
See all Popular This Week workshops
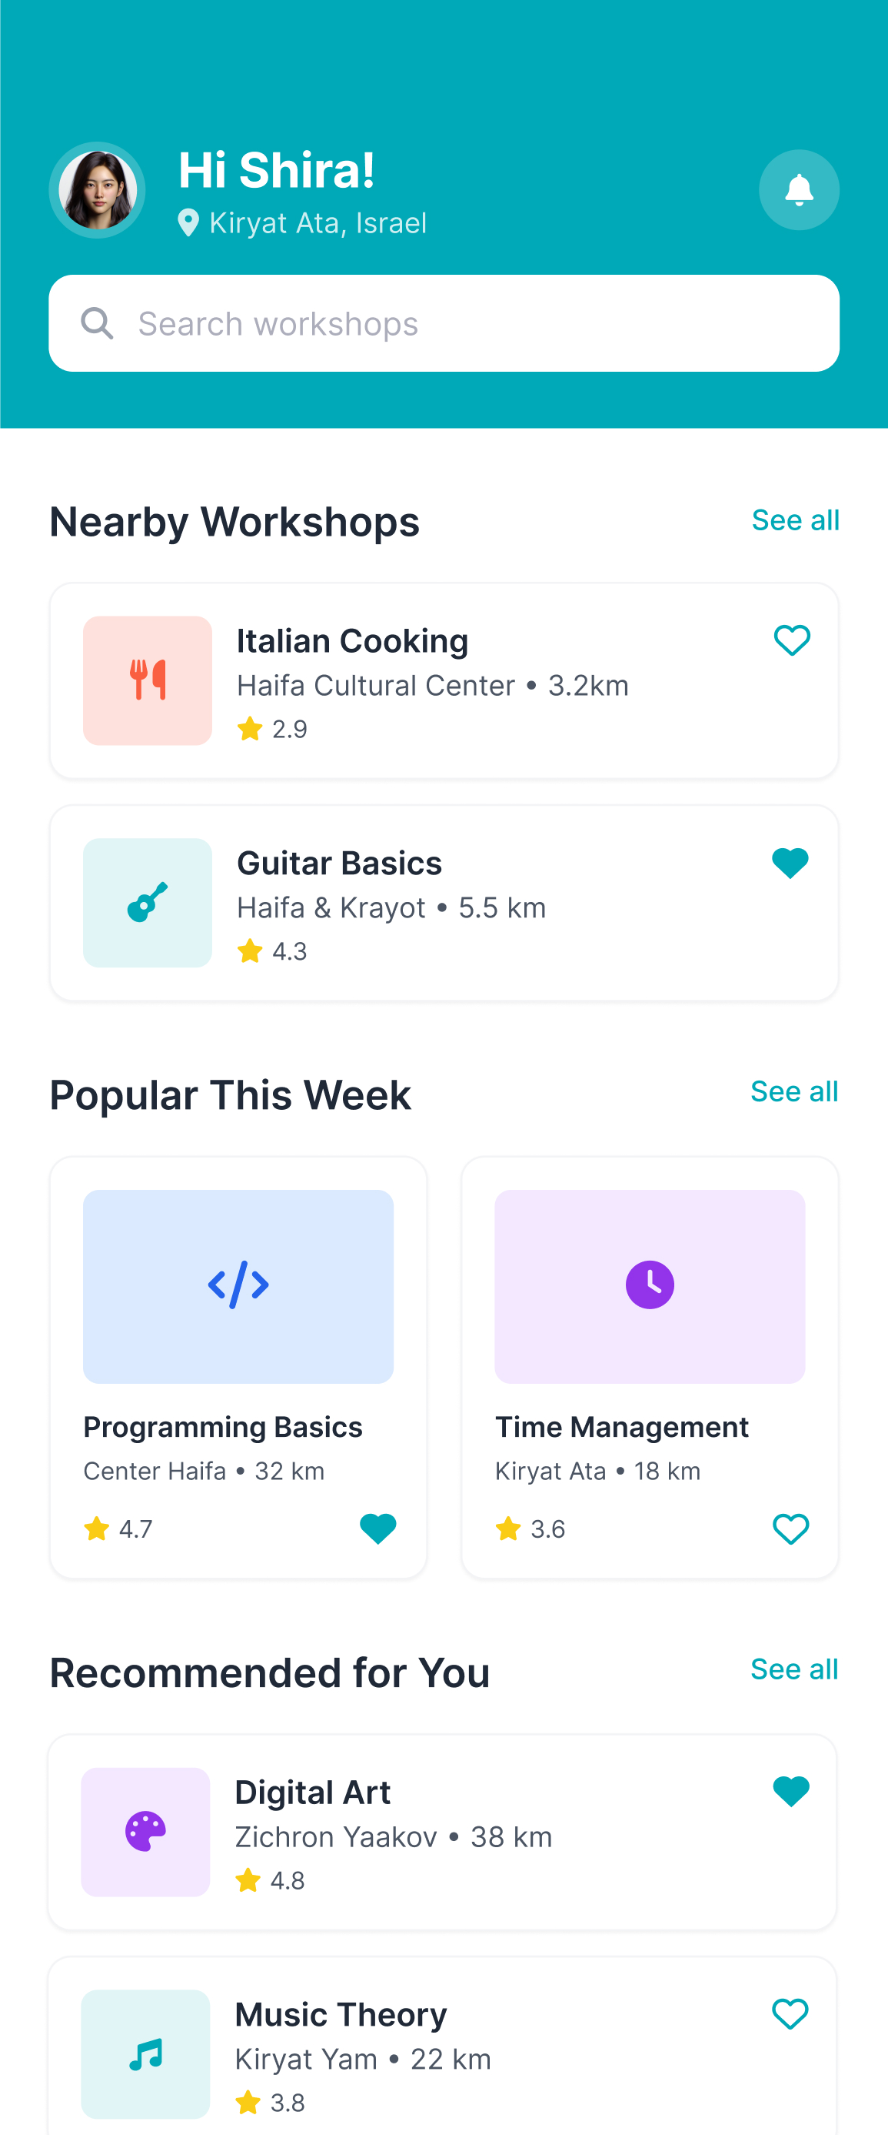[794, 1091]
